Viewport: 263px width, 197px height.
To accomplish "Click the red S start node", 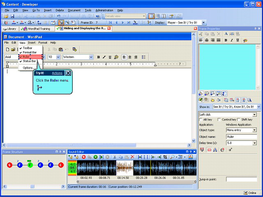I will [9, 165].
